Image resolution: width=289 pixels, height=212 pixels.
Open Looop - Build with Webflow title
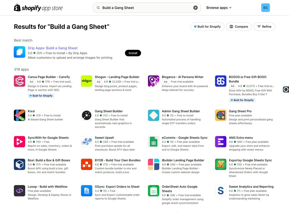click(x=47, y=187)
